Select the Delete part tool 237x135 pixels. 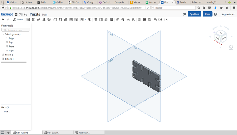click(x=111, y=20)
